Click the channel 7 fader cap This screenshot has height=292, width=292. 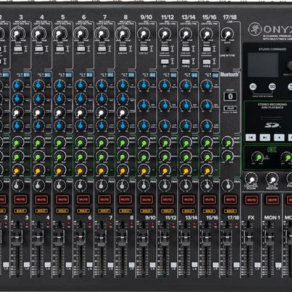click(x=101, y=237)
